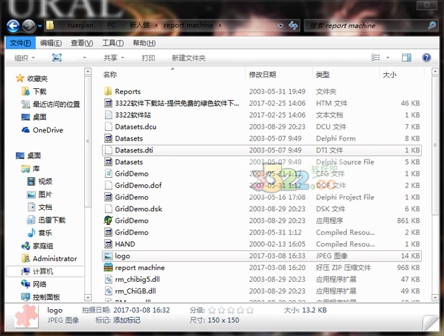Click 新建文件夹 button
This screenshot has height=336, width=444.
coord(189,58)
